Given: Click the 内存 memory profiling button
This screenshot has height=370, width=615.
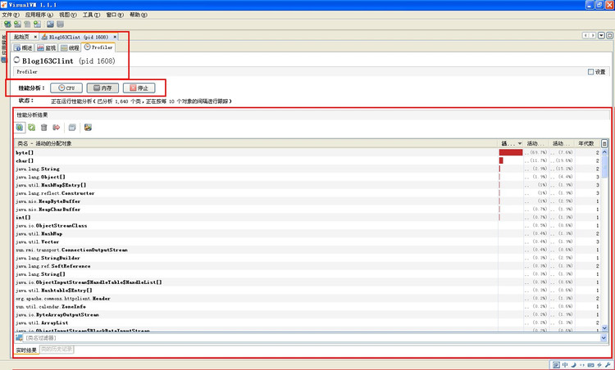Looking at the screenshot, I should pyautogui.click(x=102, y=88).
